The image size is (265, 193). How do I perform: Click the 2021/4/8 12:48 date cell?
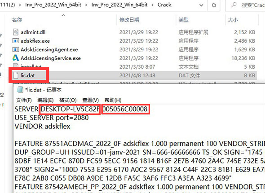[x=137, y=75]
